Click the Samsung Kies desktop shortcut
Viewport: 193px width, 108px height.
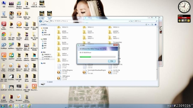click(x=4, y=57)
